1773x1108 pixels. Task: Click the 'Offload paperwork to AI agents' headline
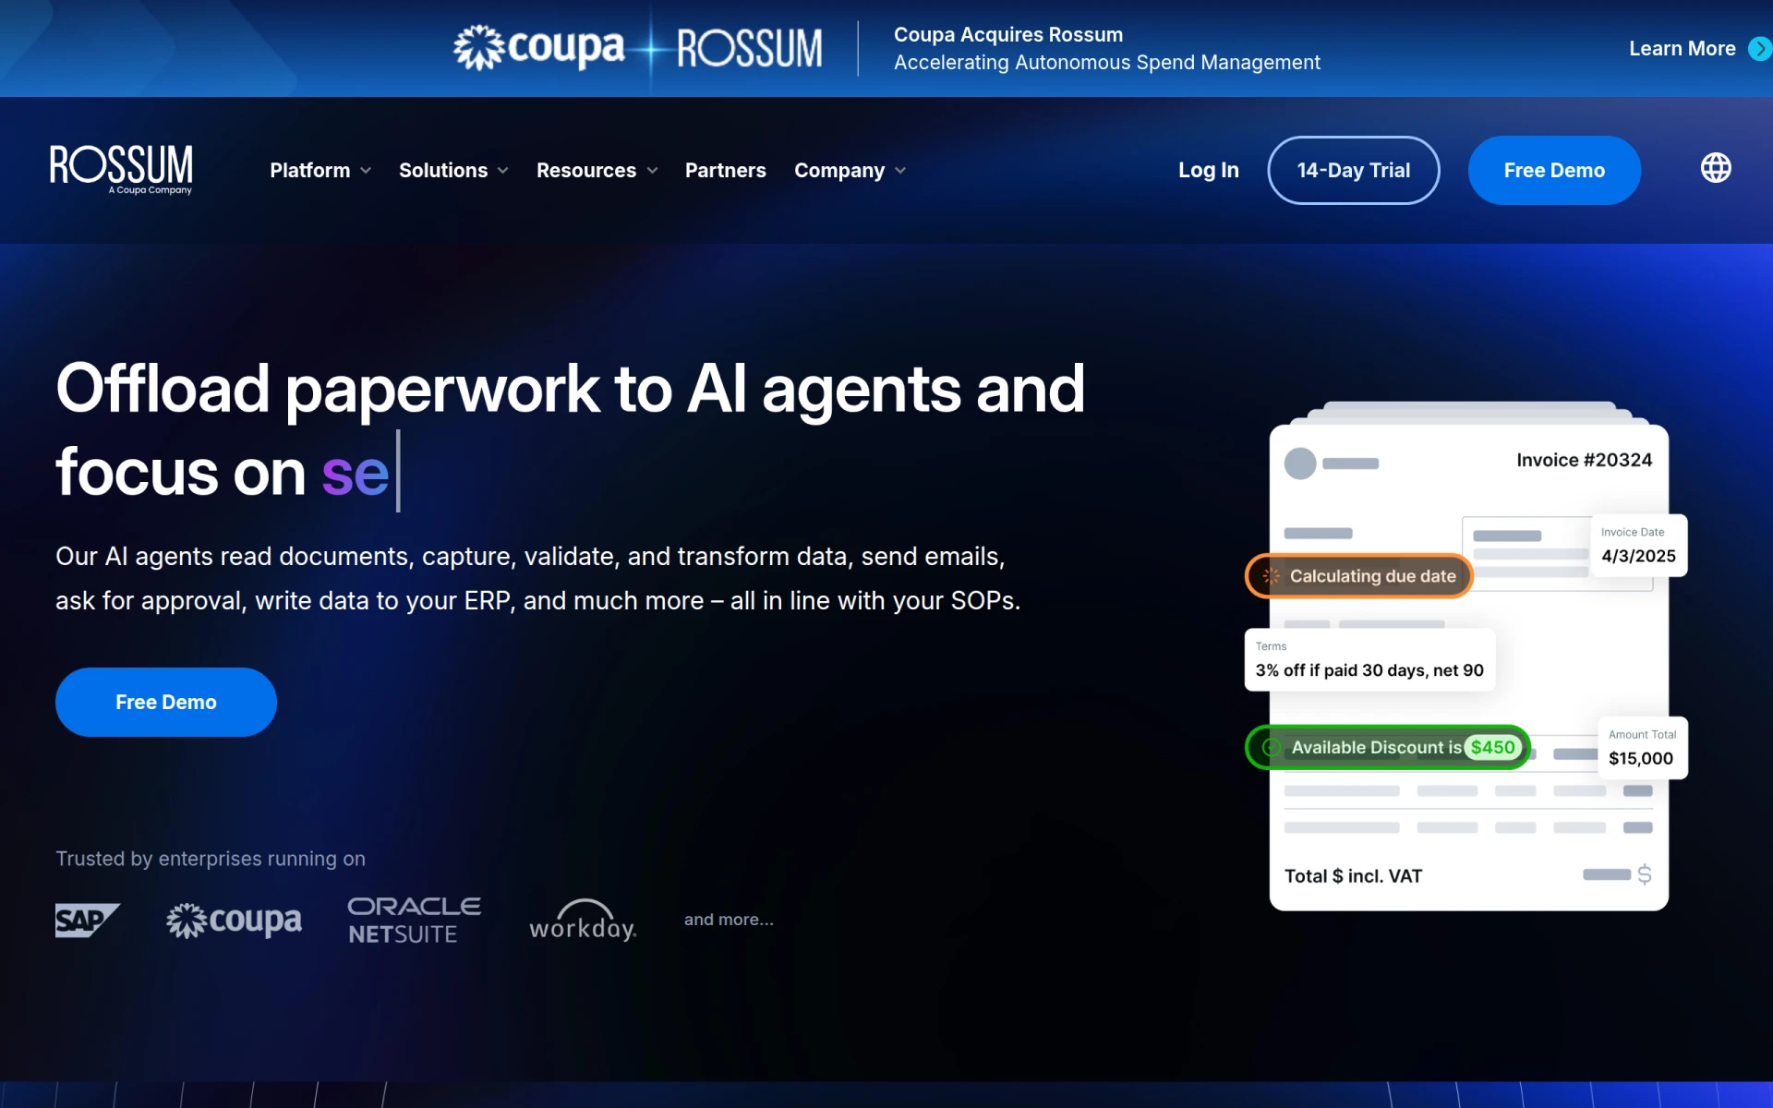click(x=570, y=429)
